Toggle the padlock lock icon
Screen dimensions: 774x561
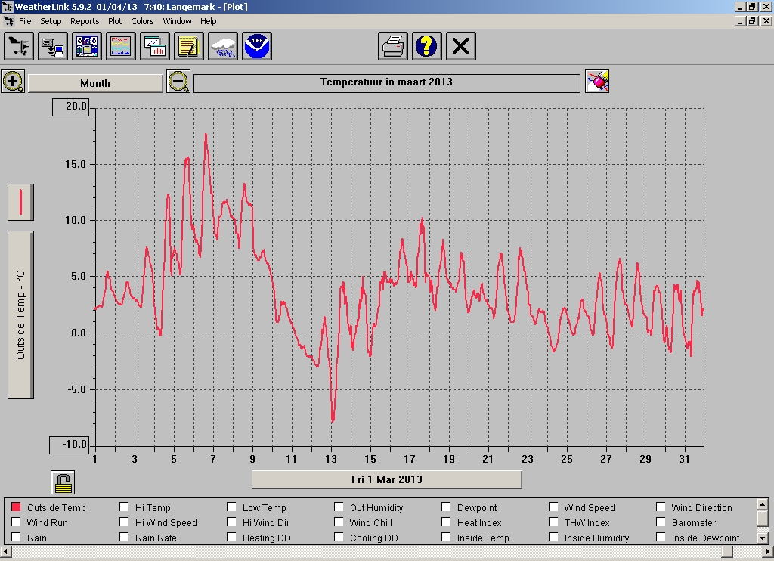[x=63, y=482]
